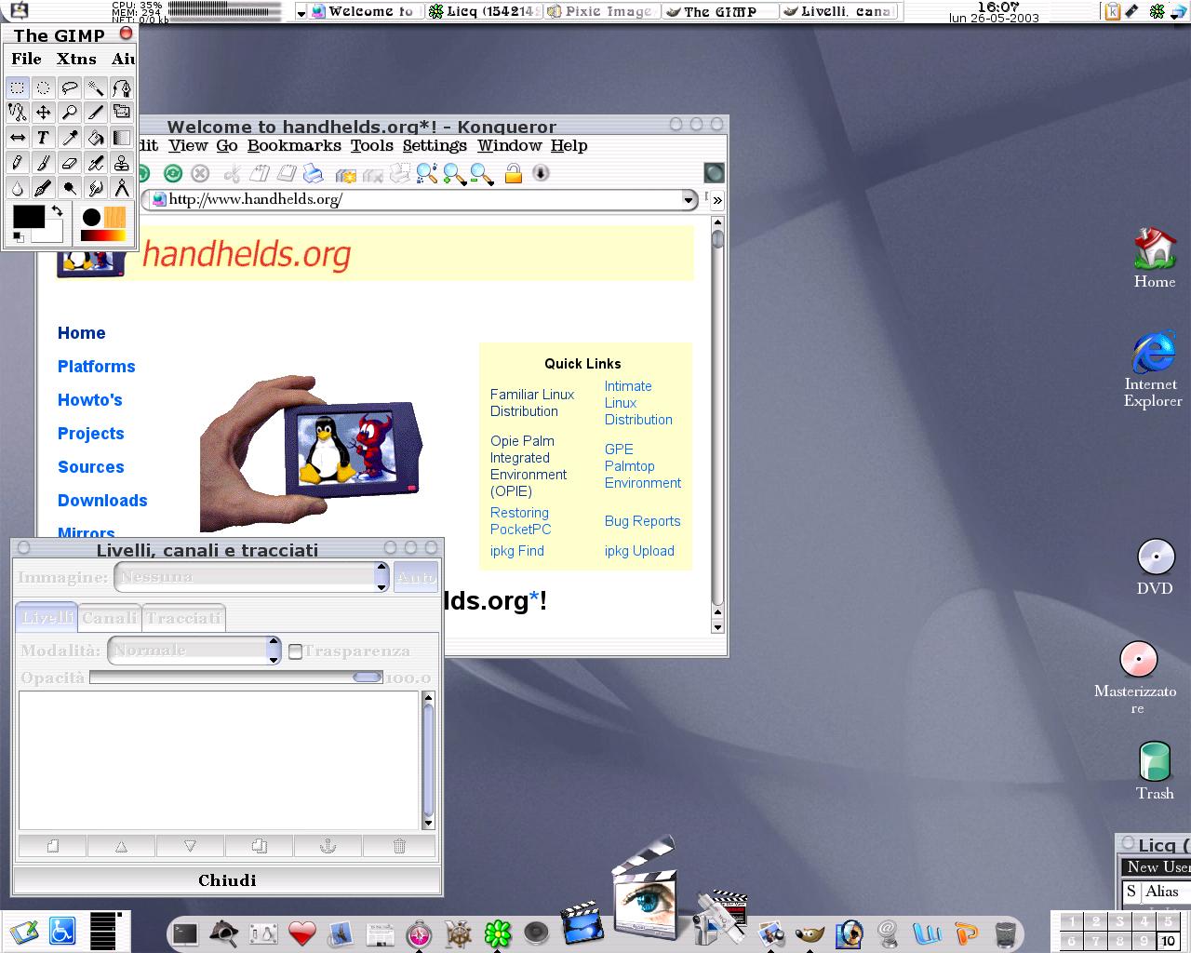Screen dimensions: 1191x953
Task: Open the Konqueror URL history dropdown arrow
Action: point(689,199)
